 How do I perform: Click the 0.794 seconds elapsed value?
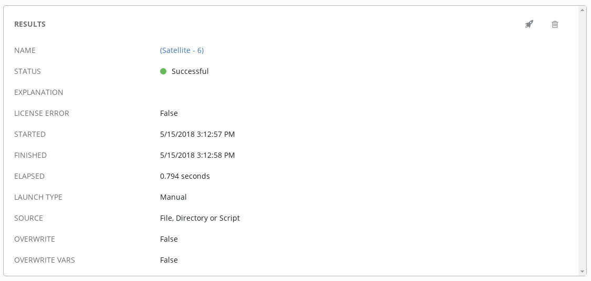click(x=185, y=176)
